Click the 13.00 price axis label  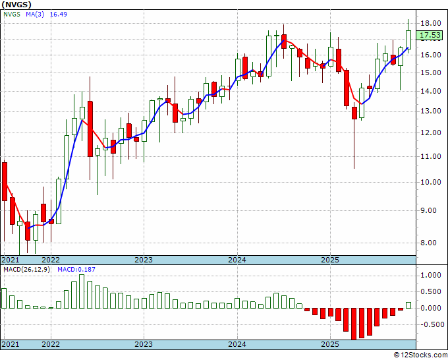(x=430, y=111)
